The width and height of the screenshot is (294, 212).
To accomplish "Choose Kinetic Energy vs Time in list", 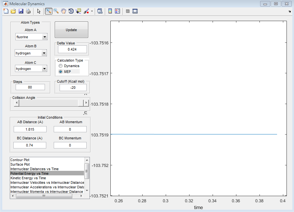I will tap(28, 178).
